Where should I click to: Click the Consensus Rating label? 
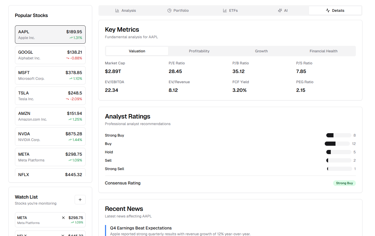point(123,183)
